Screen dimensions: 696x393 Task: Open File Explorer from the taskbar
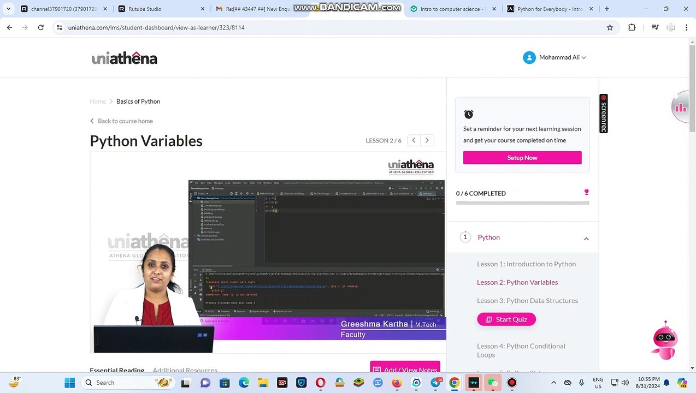(263, 383)
